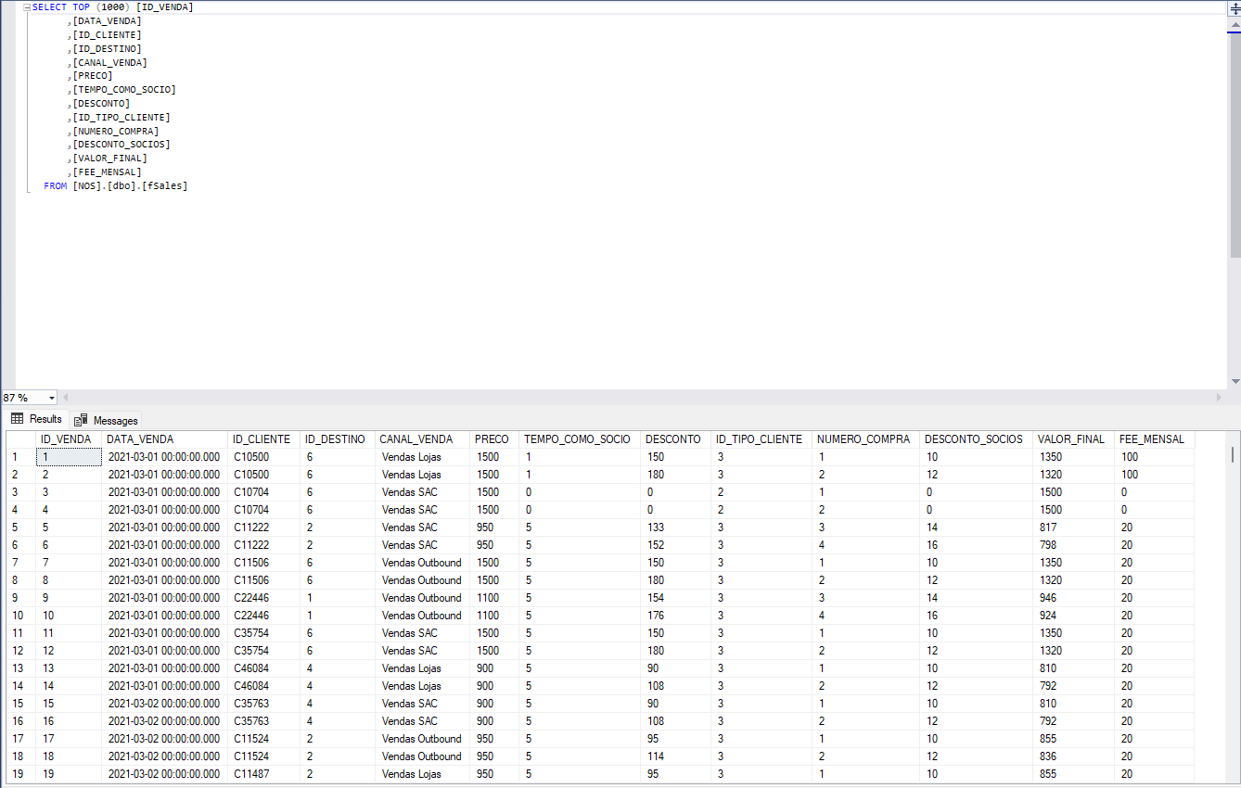This screenshot has width=1241, height=788.
Task: Select row header 1 in results grid
Action: (x=20, y=457)
